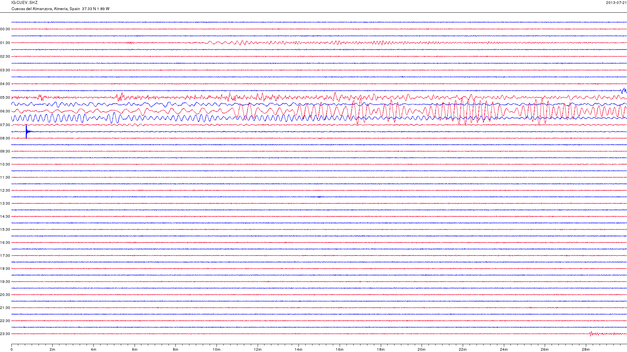Image resolution: width=627 pixels, height=352 pixels.
Task: Select the 05:30 time label
Action: (x=5, y=97)
